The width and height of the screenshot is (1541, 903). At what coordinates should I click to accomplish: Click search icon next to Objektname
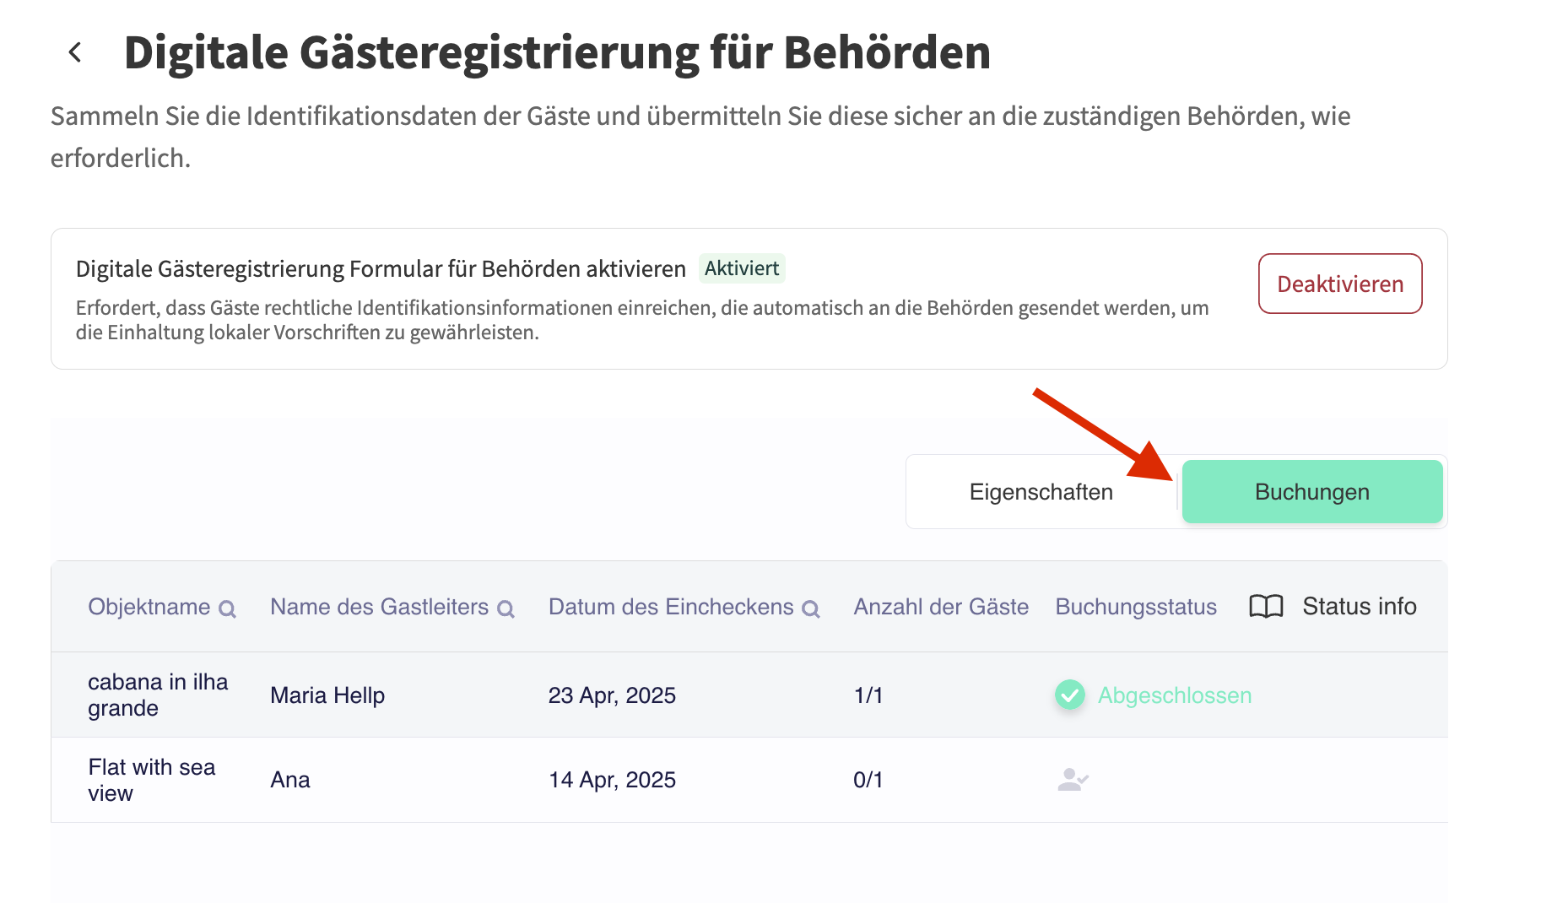(227, 608)
